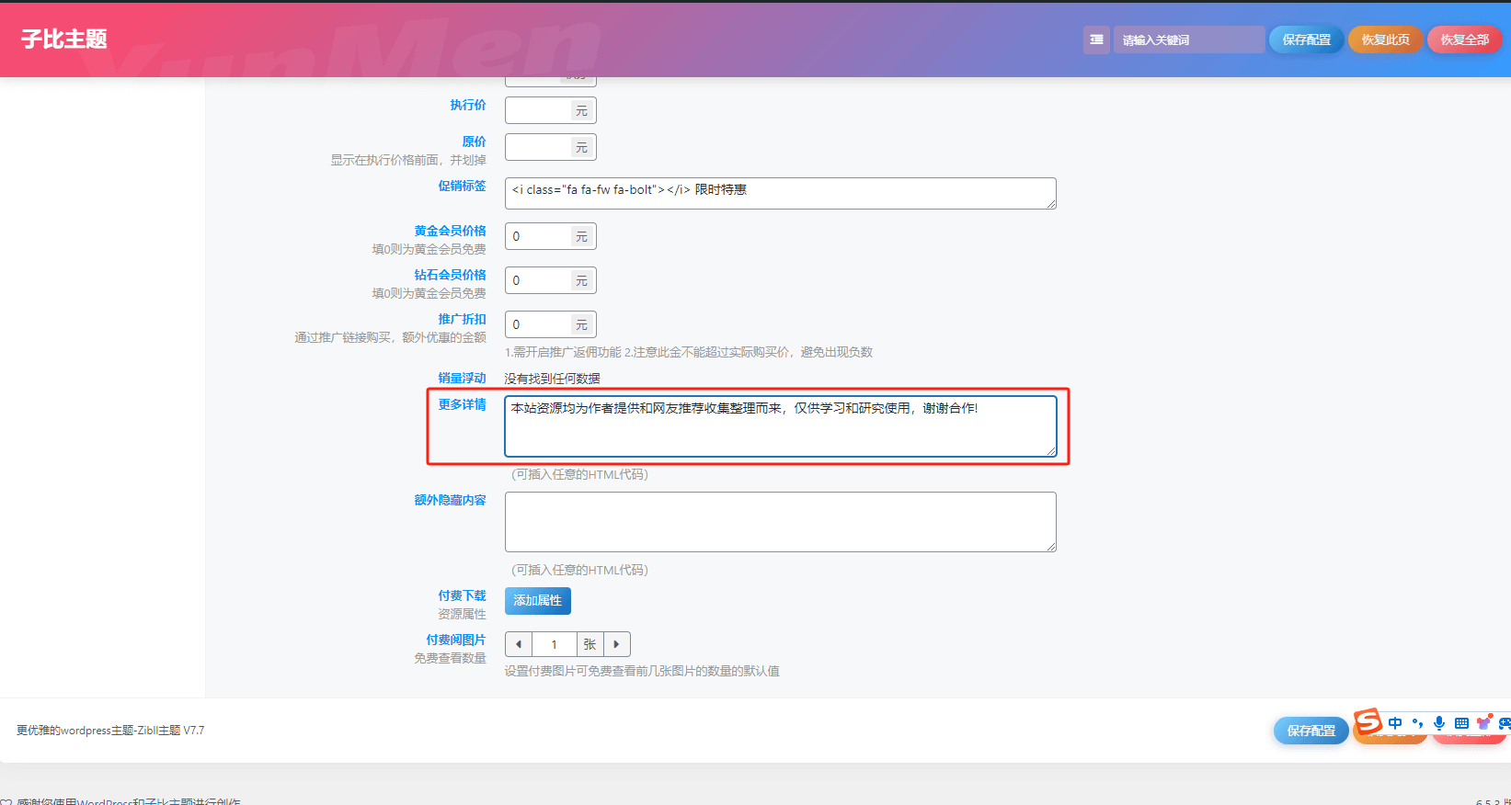
Task: Open the Sogou skin shirt icon
Action: click(1483, 723)
